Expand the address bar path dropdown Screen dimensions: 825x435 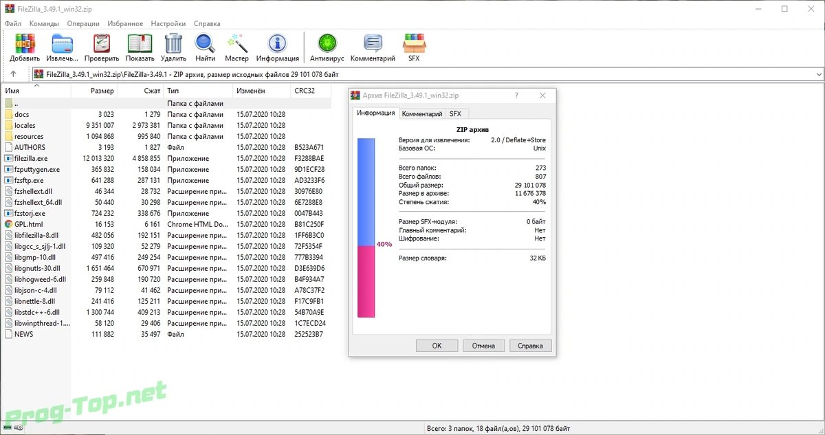click(x=818, y=74)
